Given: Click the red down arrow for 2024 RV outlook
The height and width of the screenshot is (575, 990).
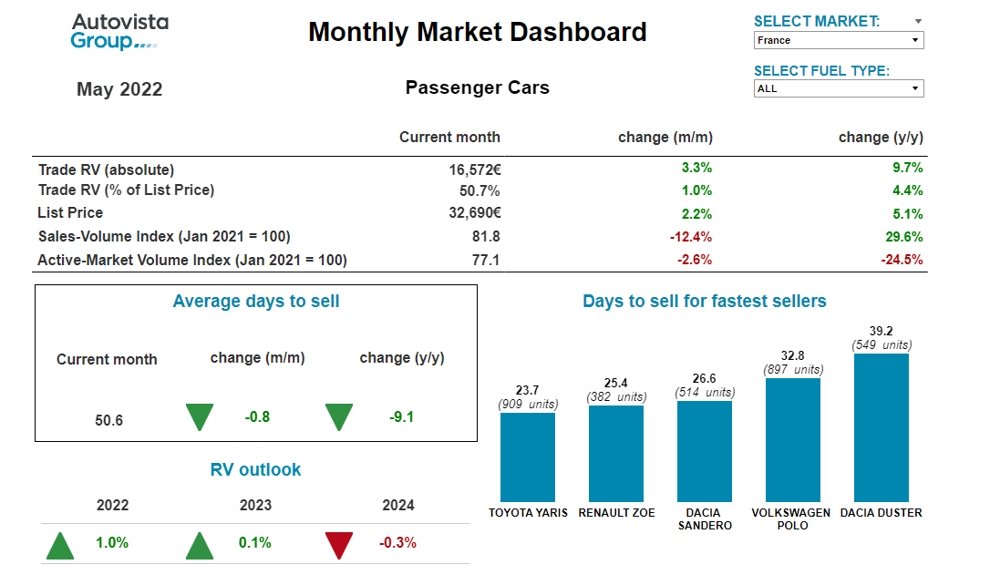Looking at the screenshot, I should click(x=338, y=544).
